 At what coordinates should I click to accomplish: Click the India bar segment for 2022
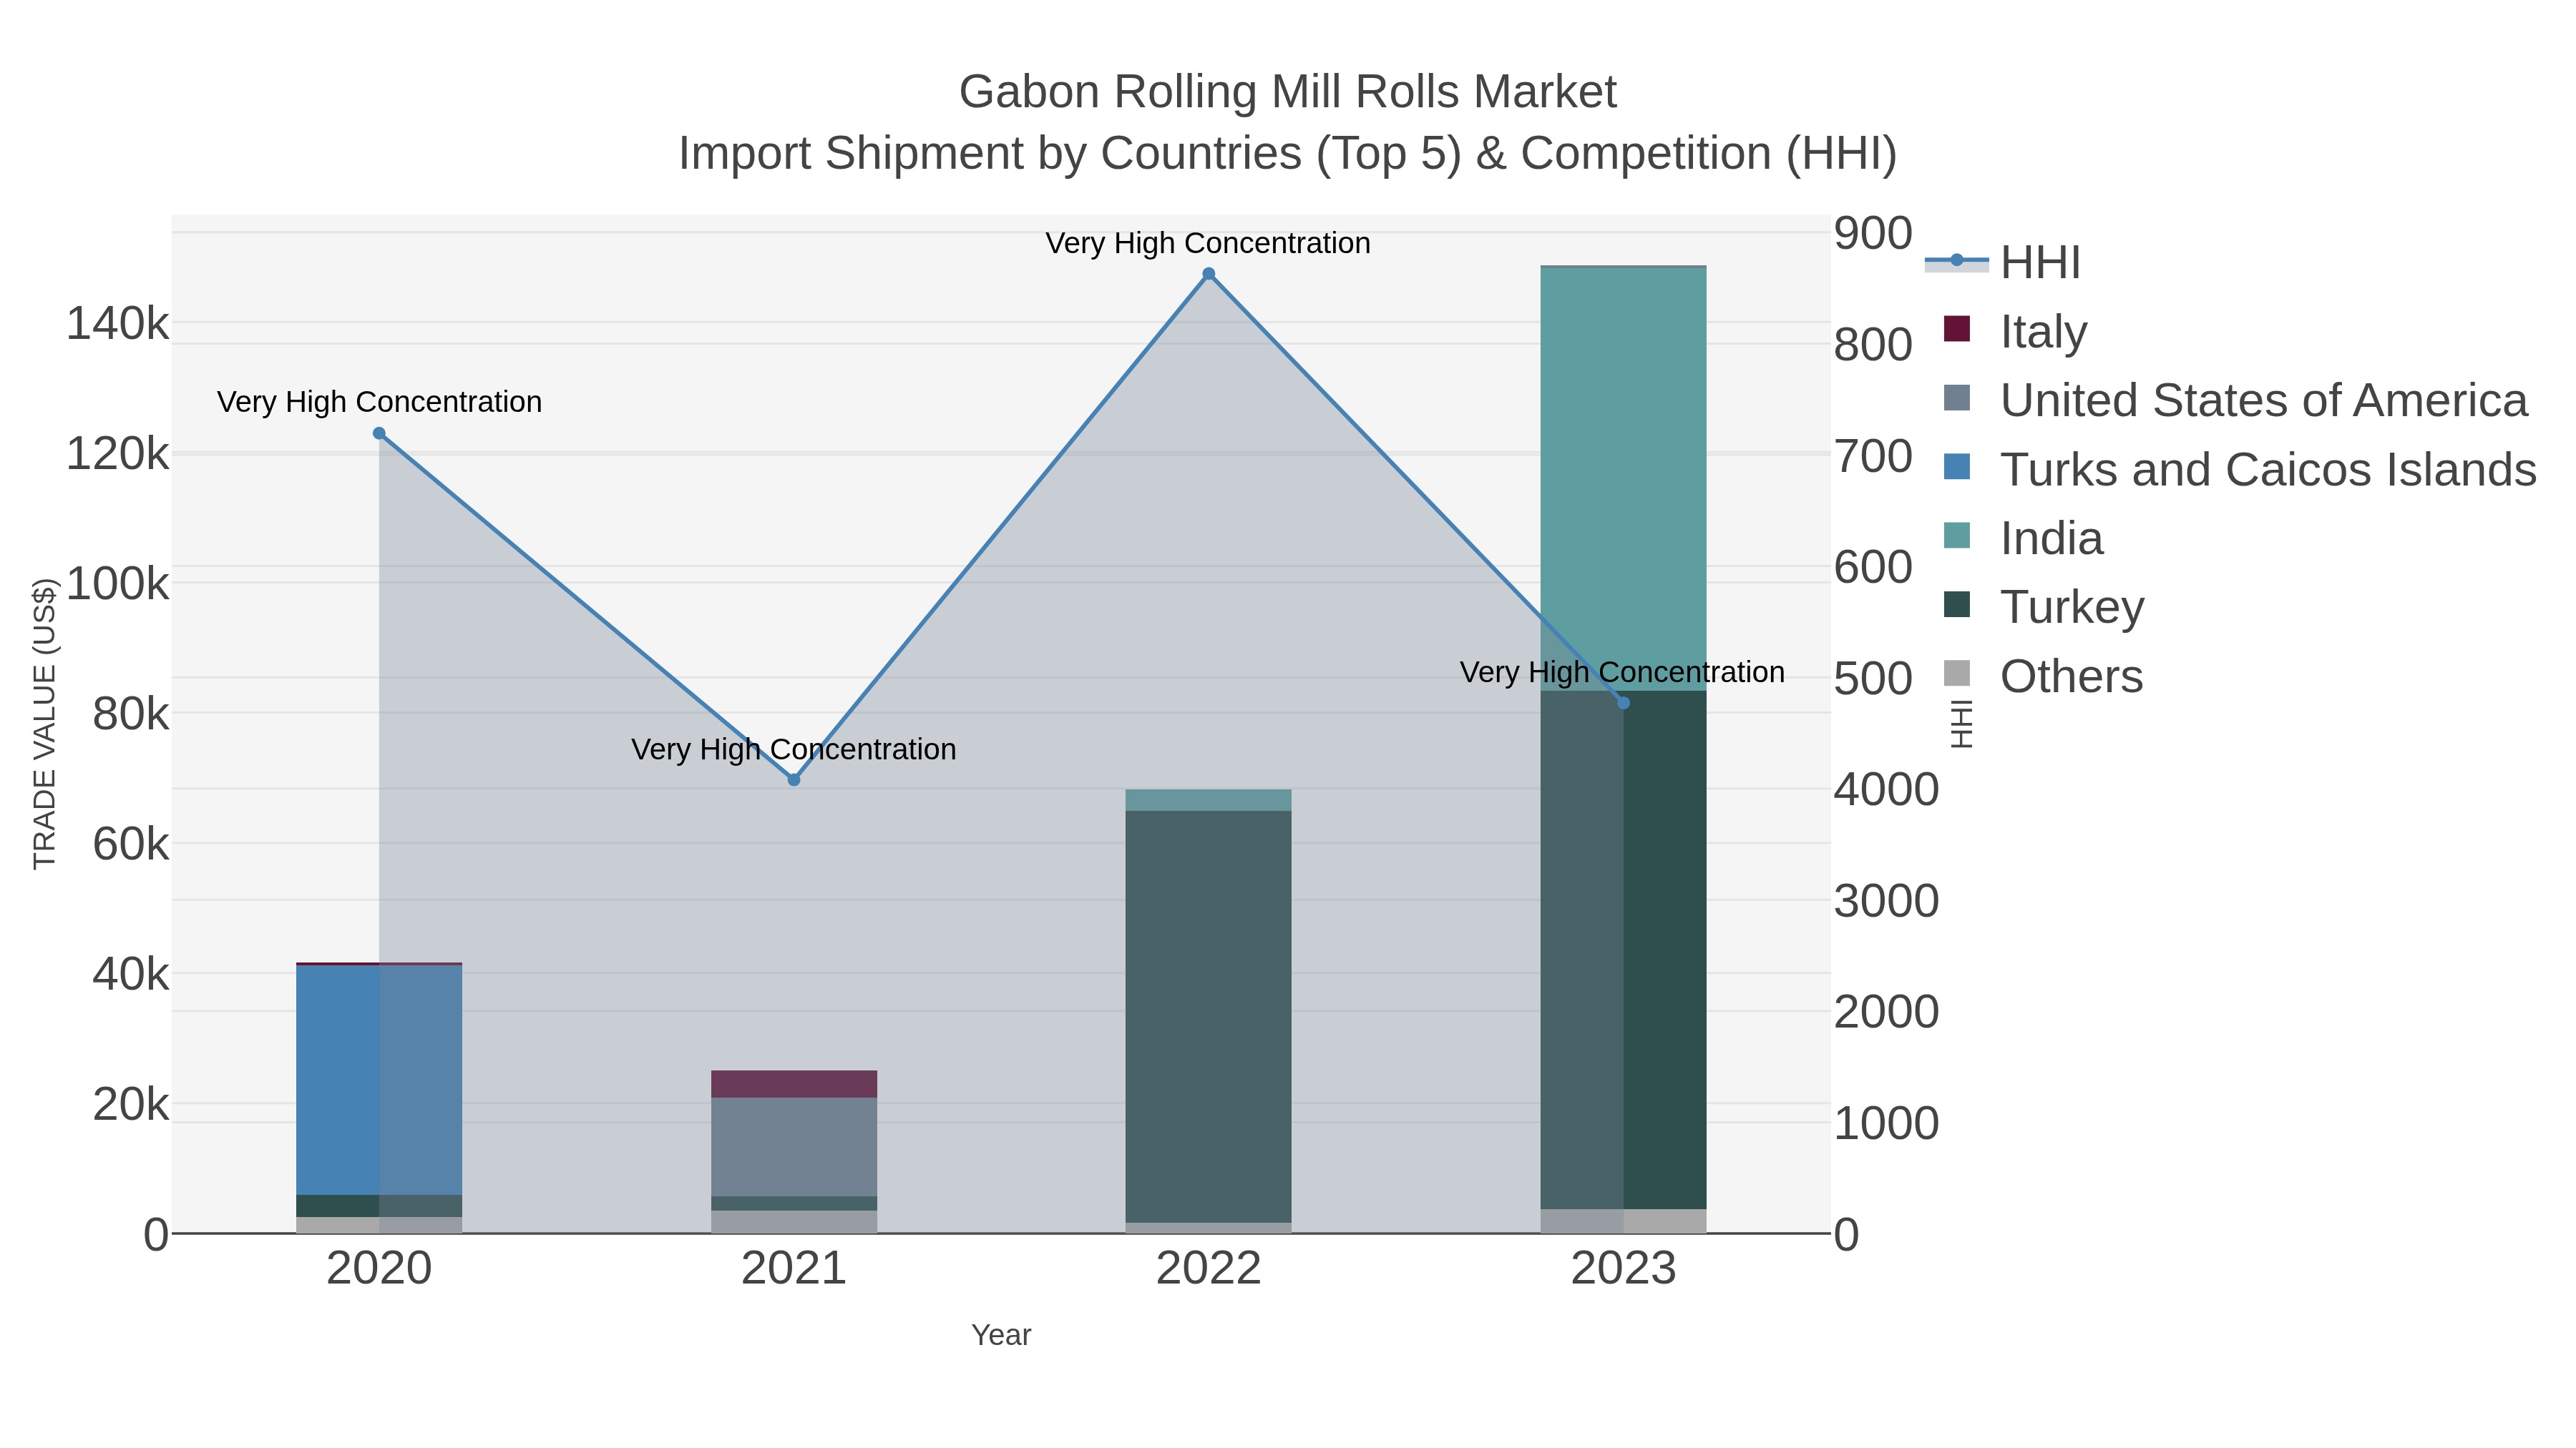click(x=1208, y=799)
